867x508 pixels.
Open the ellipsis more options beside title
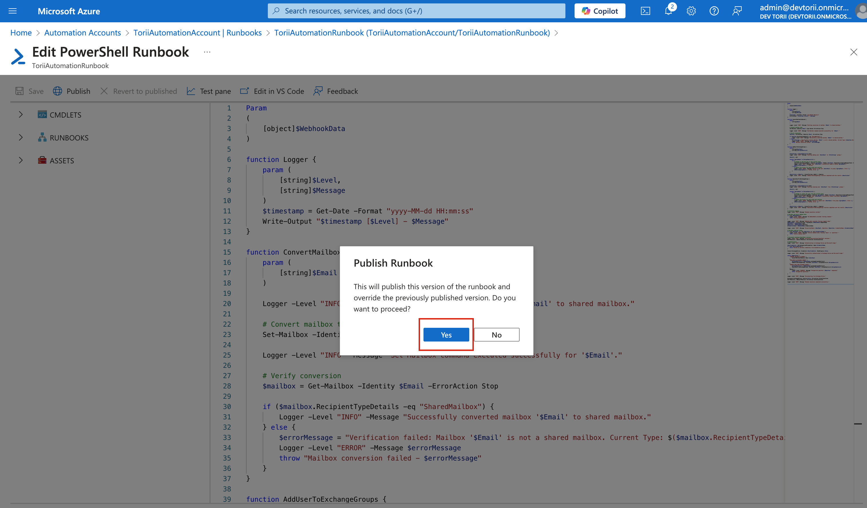pyautogui.click(x=207, y=52)
